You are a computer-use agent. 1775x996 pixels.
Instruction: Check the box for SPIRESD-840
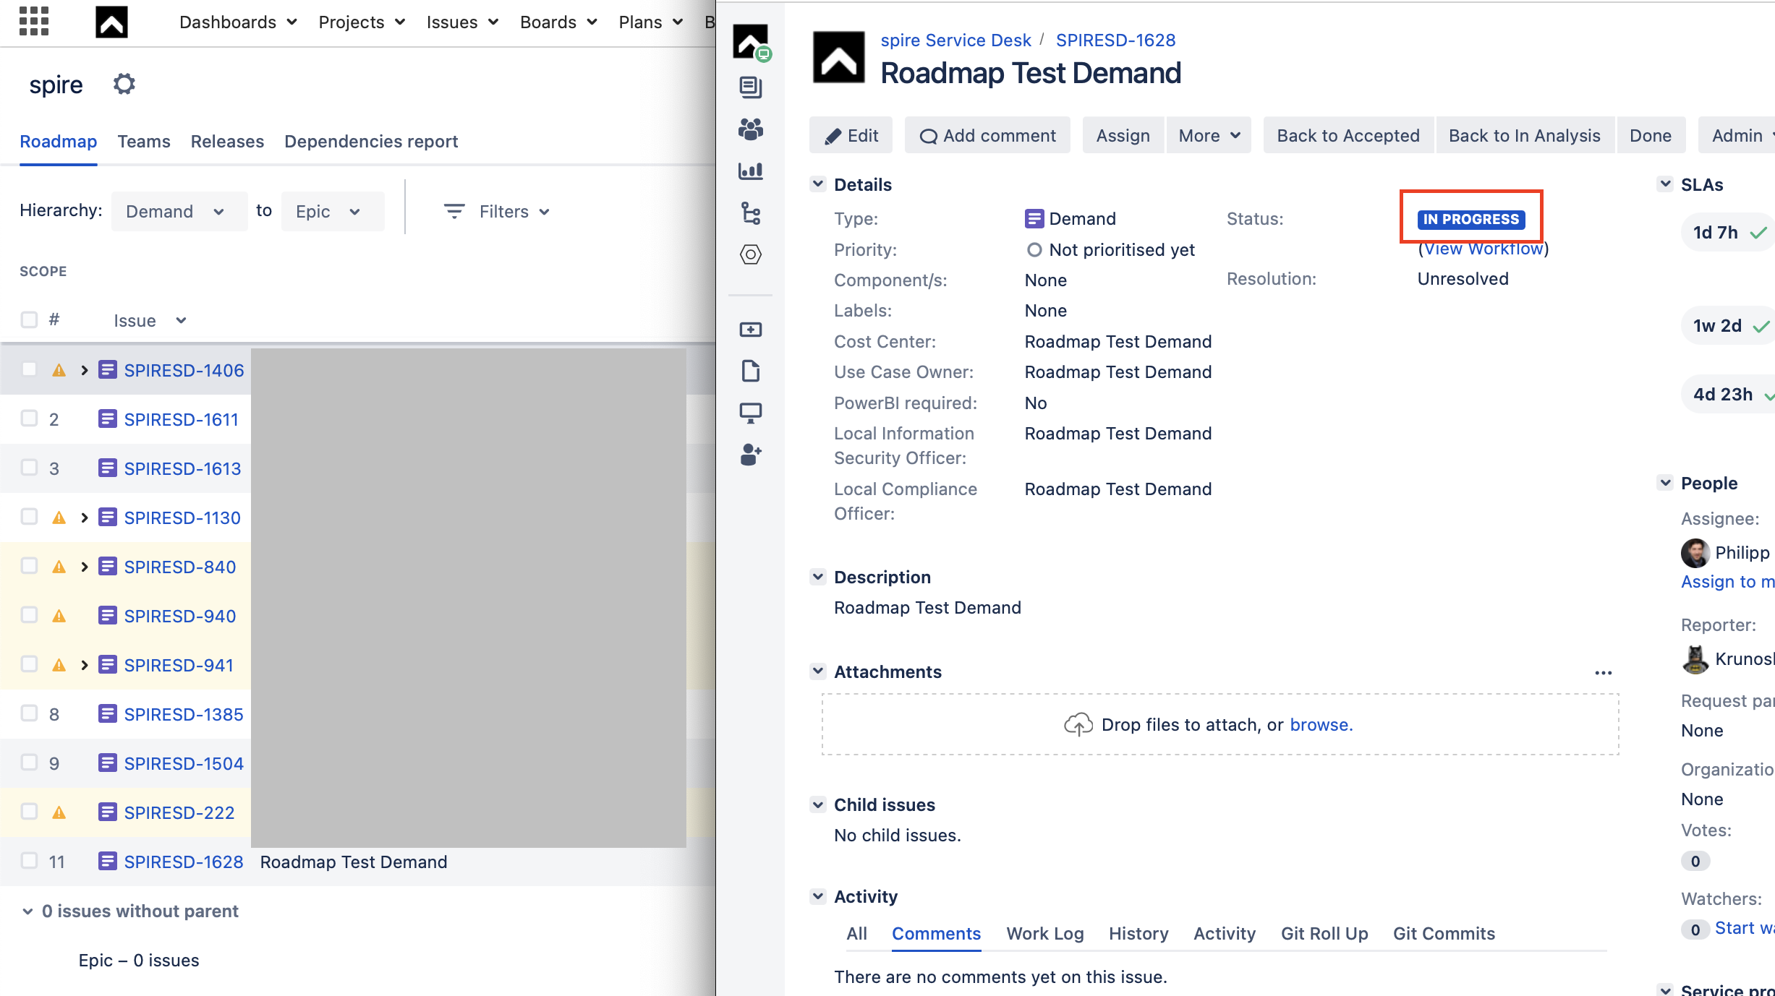point(29,566)
